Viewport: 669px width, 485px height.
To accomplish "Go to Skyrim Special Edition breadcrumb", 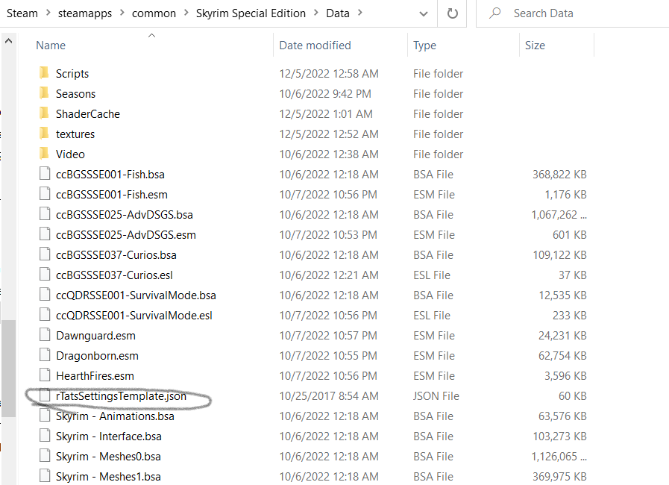I will (251, 13).
